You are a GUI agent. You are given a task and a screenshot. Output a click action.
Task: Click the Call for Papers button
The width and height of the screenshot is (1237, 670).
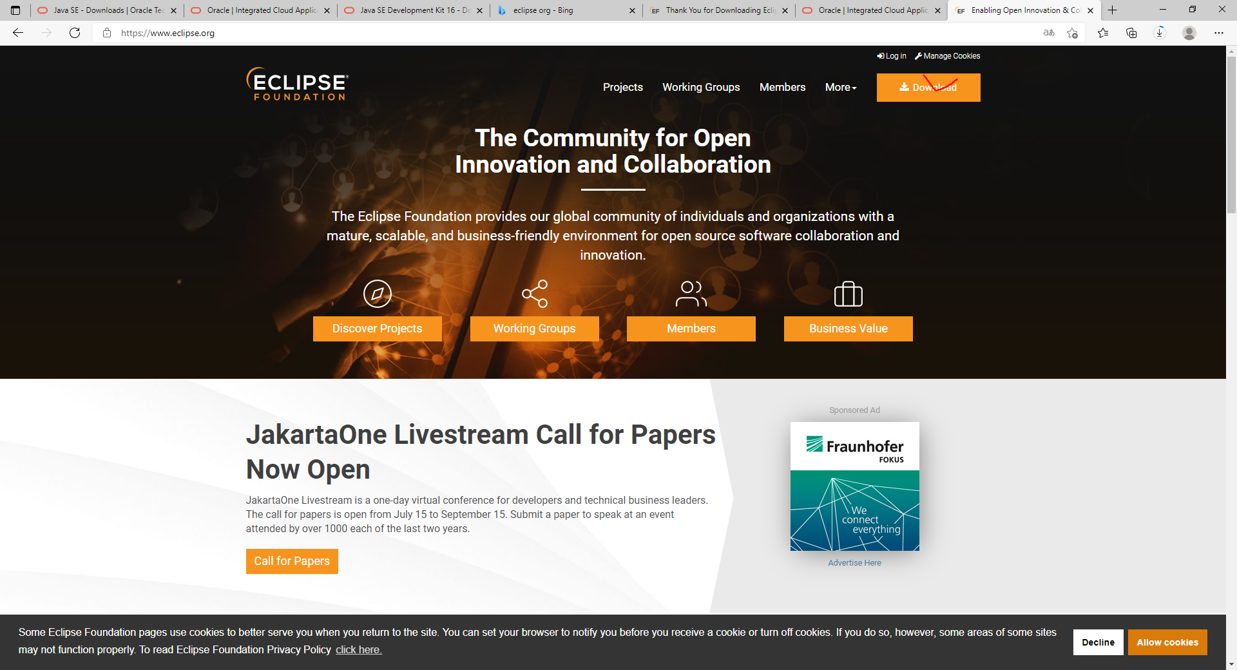(292, 561)
